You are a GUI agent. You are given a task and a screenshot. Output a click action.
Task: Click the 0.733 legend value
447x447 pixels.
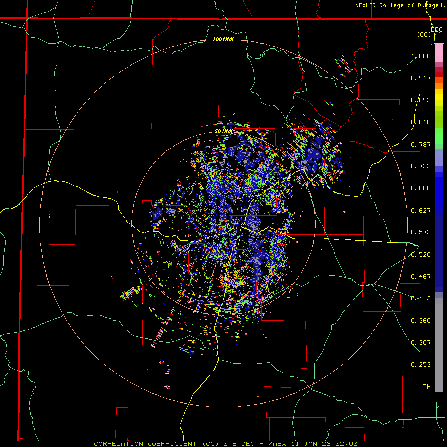(x=421, y=166)
